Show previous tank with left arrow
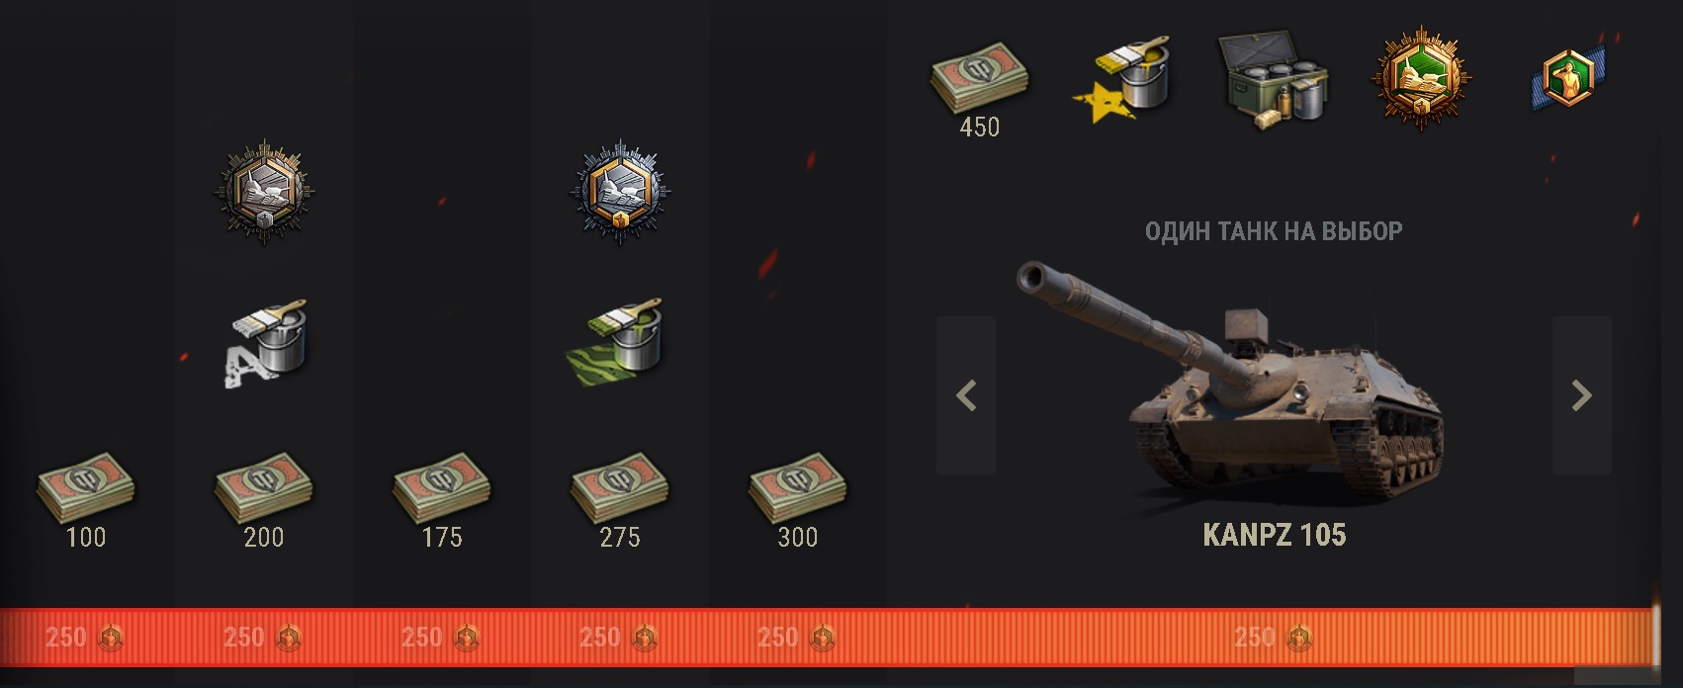Image resolution: width=1683 pixels, height=688 pixels. coord(966,395)
